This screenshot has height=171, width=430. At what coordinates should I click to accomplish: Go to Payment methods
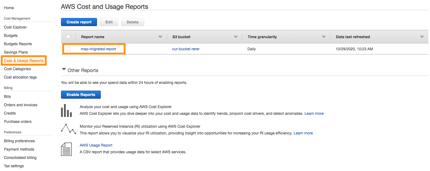coord(19,149)
